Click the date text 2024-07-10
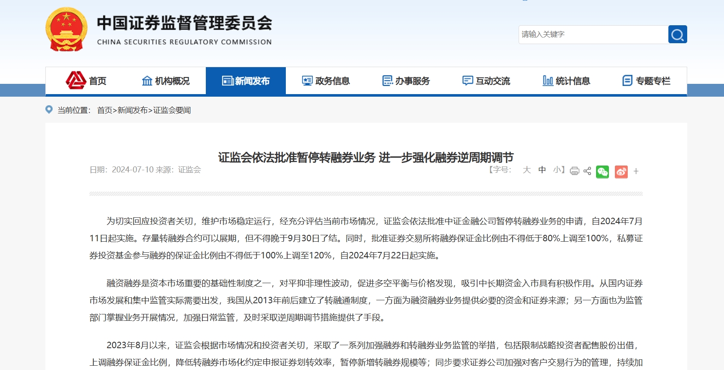The width and height of the screenshot is (724, 370). [133, 170]
